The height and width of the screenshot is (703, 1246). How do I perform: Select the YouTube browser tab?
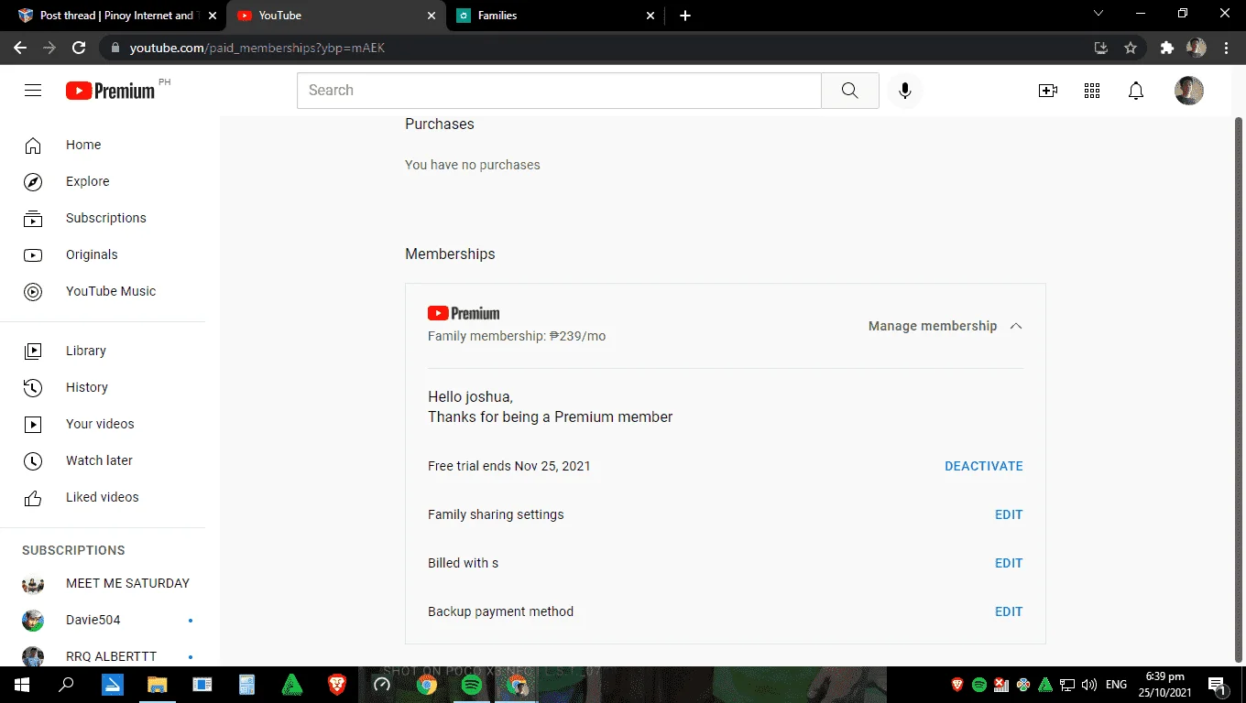click(337, 16)
